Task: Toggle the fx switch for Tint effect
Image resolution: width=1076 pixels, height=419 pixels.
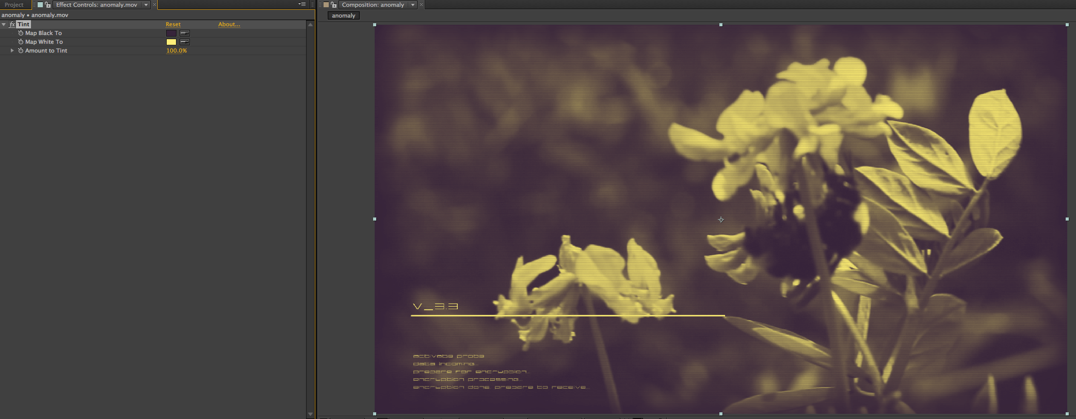Action: tap(12, 25)
